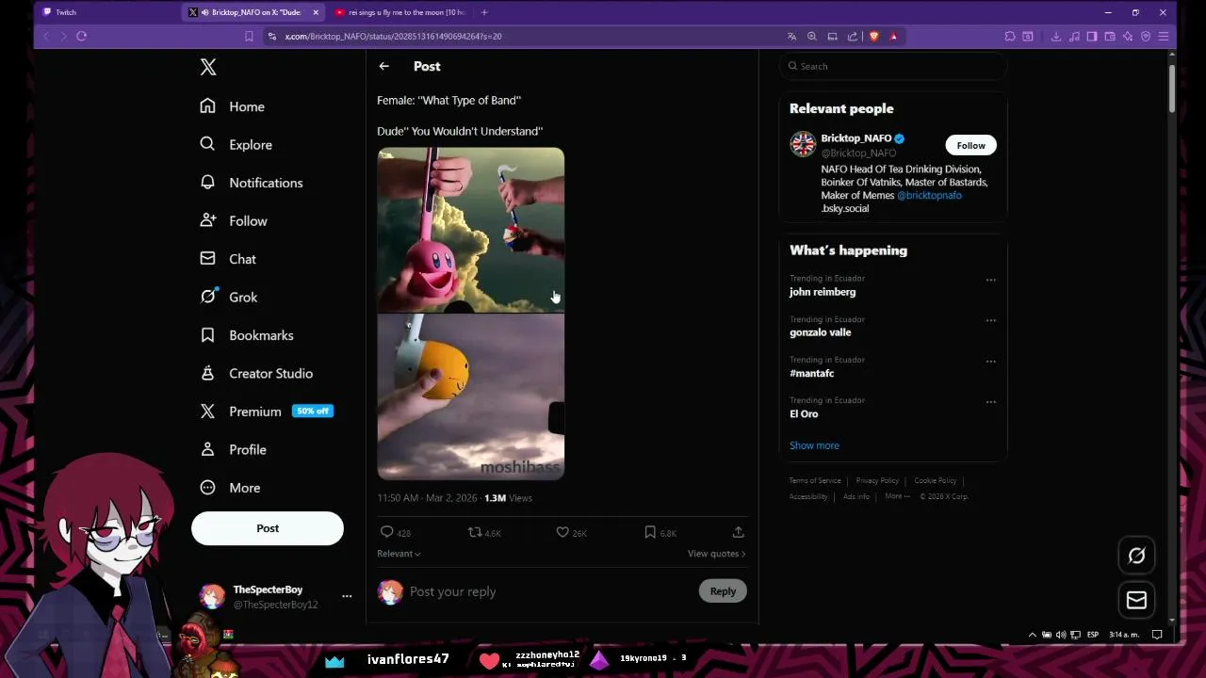This screenshot has height=678, width=1206.
Task: Open the Windows notification center icon
Action: pyautogui.click(x=1157, y=635)
